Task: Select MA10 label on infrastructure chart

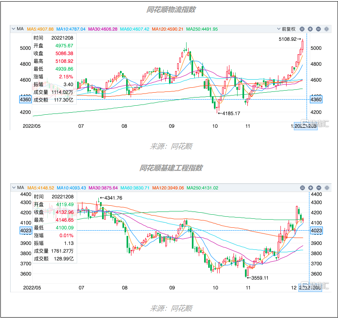Action: coord(71,188)
